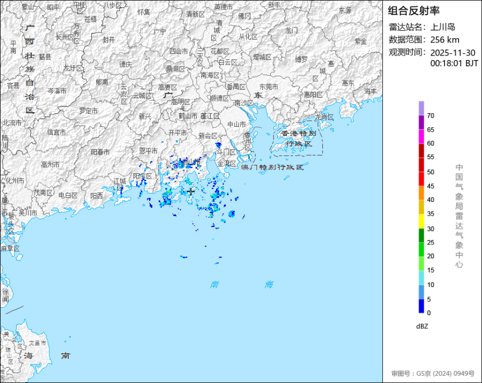Image resolution: width=482 pixels, height=383 pixels.
Task: Click the radar station name 上川岛
Action: tap(443, 27)
